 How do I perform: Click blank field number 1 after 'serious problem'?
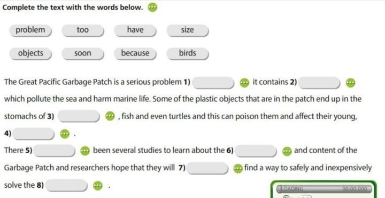click(213, 83)
